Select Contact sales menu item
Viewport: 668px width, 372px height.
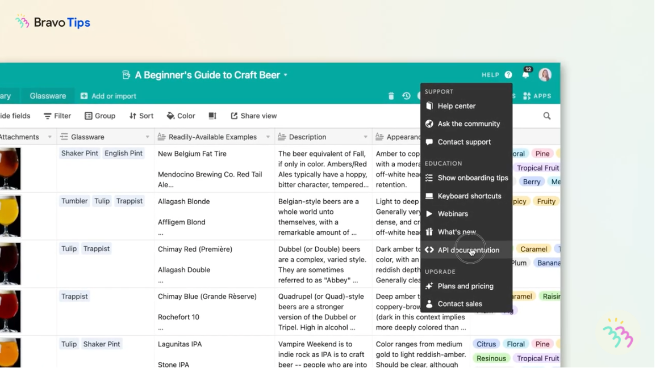(466, 304)
